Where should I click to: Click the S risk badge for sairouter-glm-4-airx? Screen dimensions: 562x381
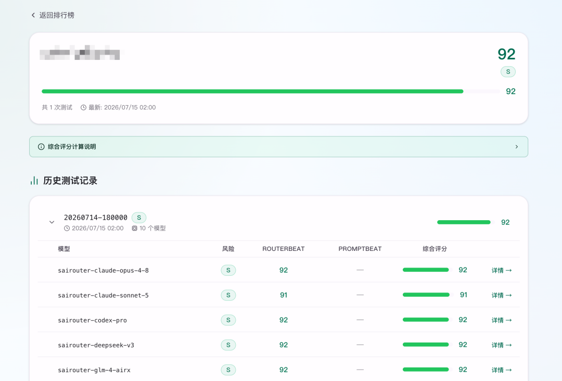[x=228, y=370]
